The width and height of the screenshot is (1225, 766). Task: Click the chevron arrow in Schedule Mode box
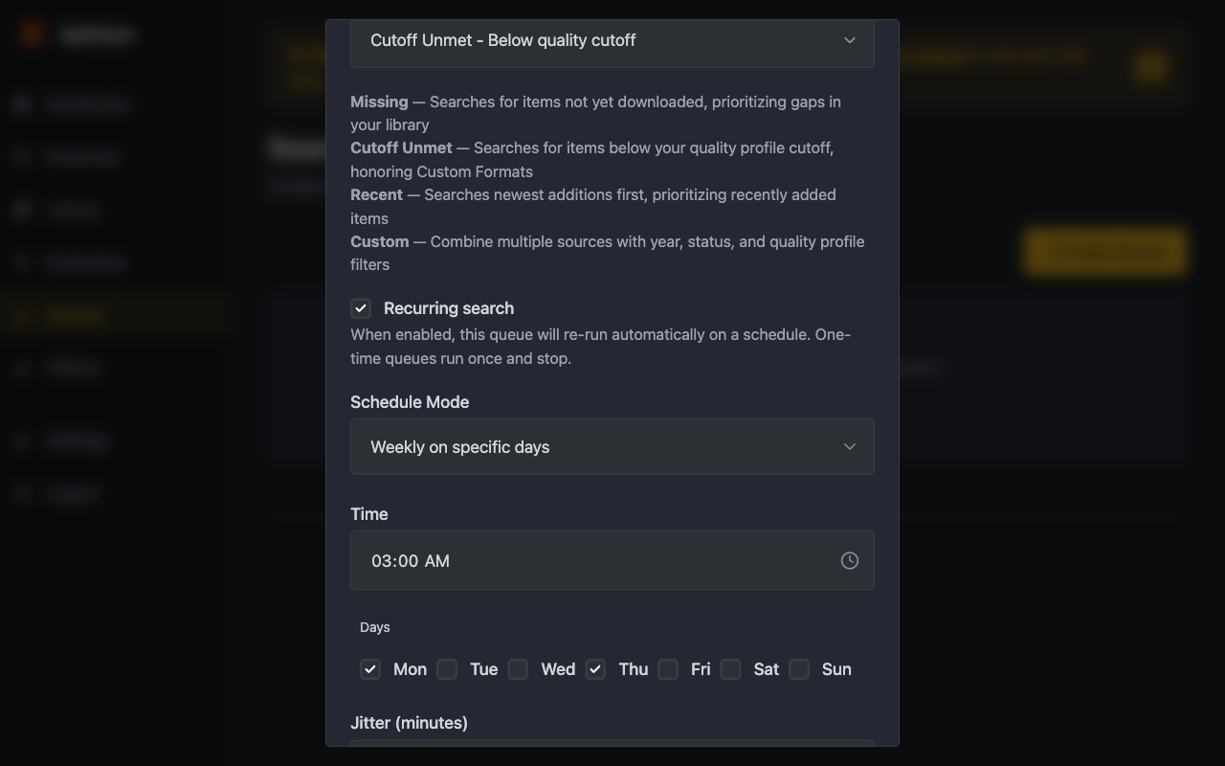pyautogui.click(x=849, y=447)
